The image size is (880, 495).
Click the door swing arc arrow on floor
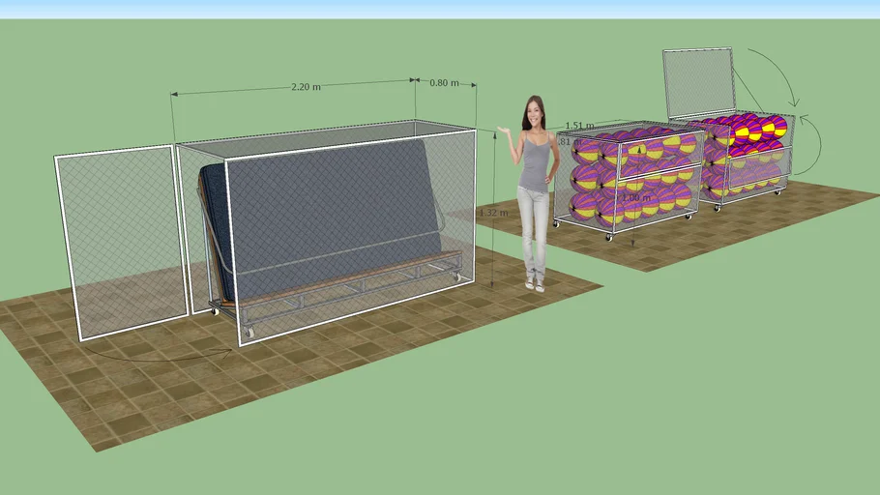164,357
